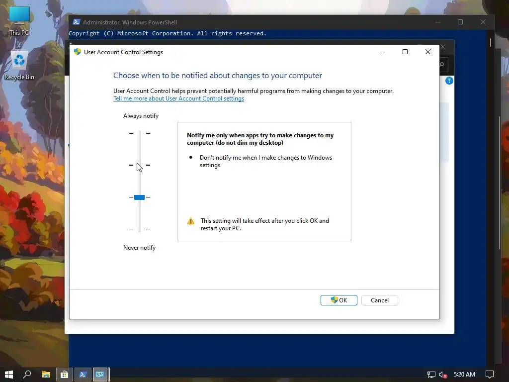Cancel the UAC settings dialog
This screenshot has height=382, width=509.
click(x=379, y=300)
